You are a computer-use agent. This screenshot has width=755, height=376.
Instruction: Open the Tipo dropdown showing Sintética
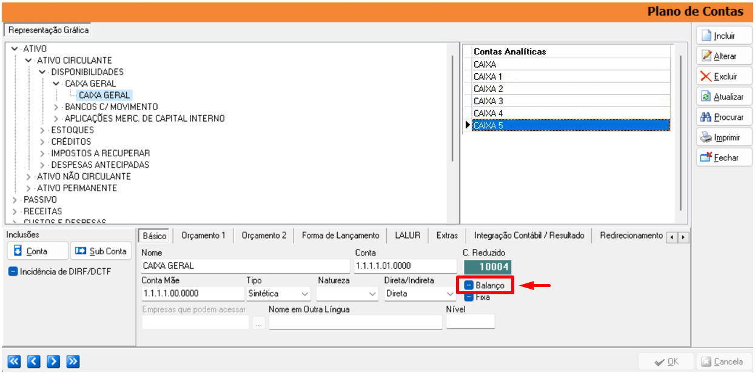[x=304, y=294]
